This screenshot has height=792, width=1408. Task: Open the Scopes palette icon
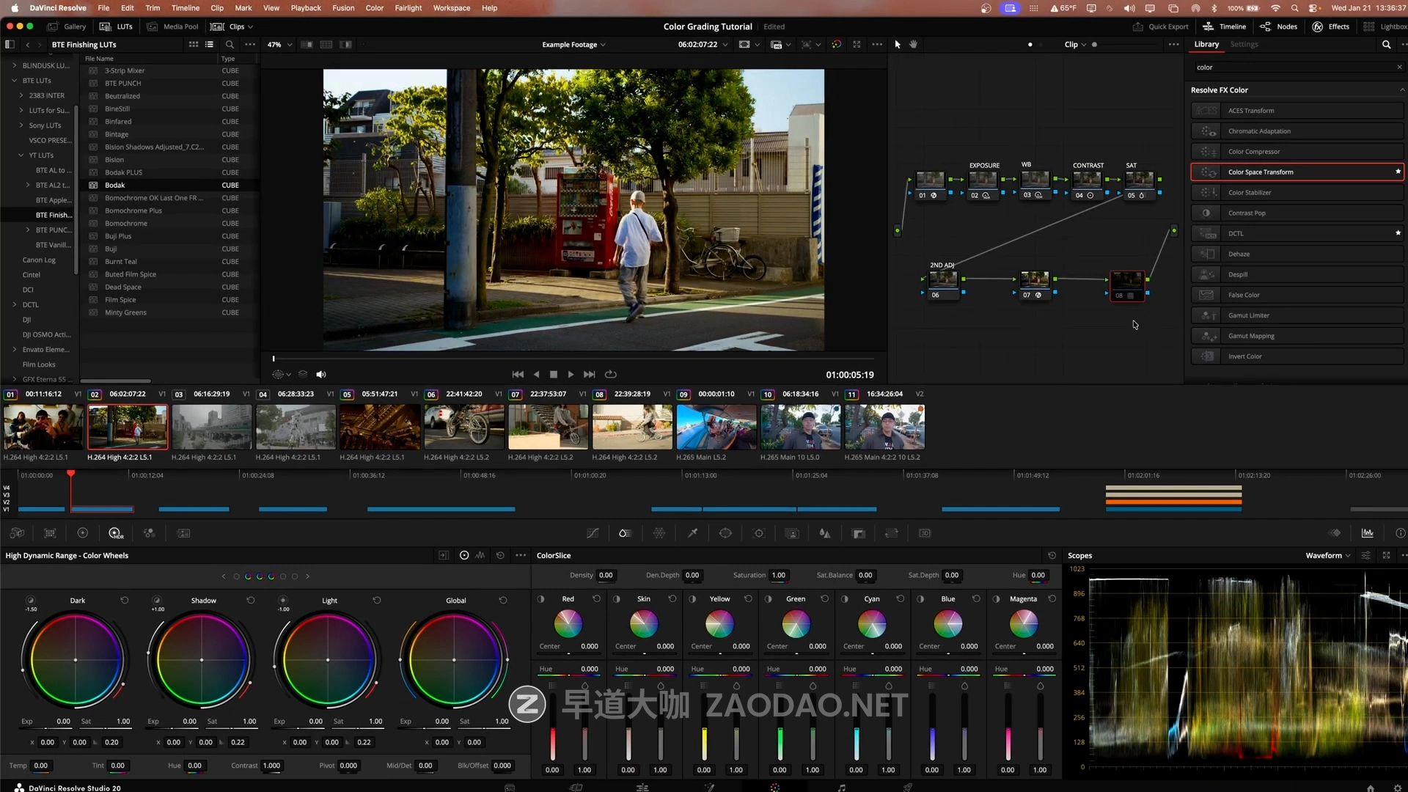tap(1367, 533)
